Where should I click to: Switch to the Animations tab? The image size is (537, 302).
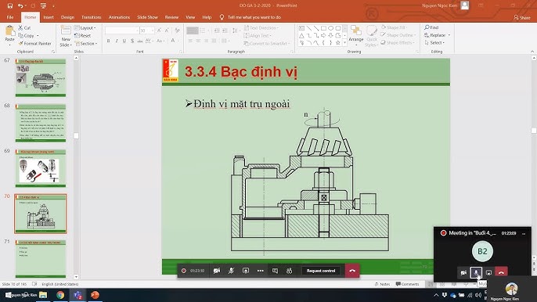pos(119,17)
